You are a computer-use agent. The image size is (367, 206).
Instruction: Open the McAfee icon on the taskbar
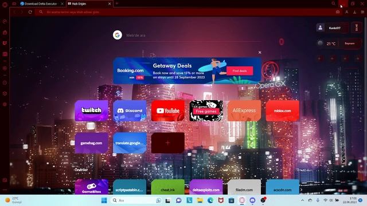tap(221, 200)
